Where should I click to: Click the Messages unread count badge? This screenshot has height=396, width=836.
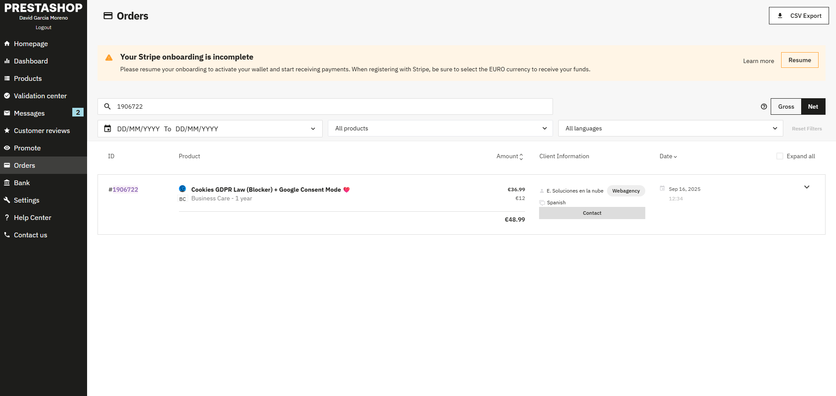(78, 113)
